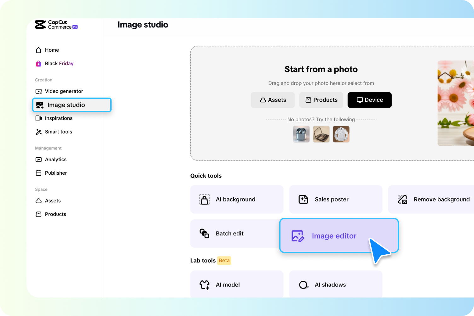Screen dimensions: 474x316
Task: Select the white shirt sample photo
Action: (341, 134)
